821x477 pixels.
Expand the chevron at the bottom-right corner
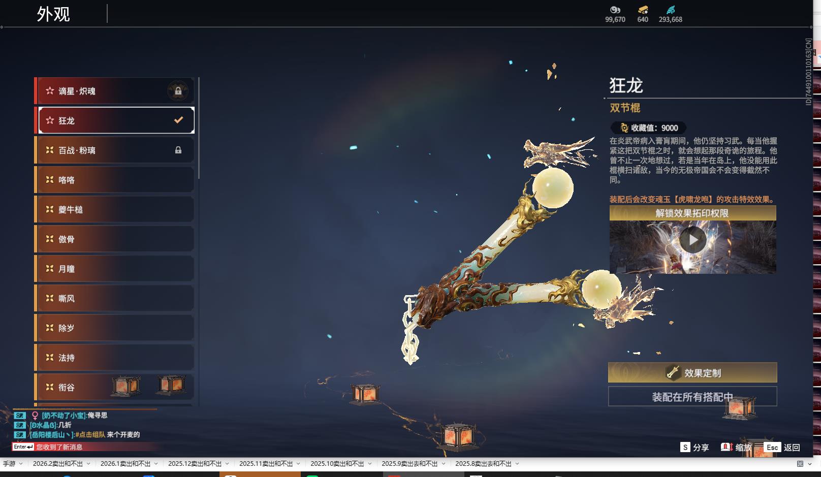[x=811, y=463]
